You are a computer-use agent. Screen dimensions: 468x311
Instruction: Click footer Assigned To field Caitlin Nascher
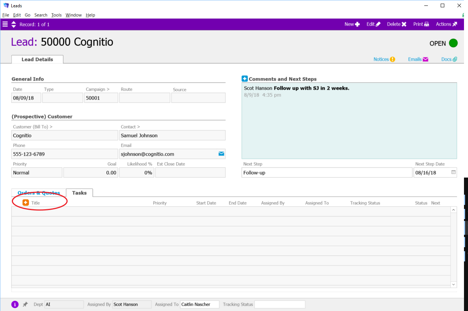[200, 304]
